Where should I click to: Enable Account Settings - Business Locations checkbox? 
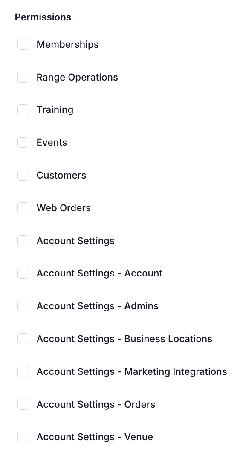point(23,339)
